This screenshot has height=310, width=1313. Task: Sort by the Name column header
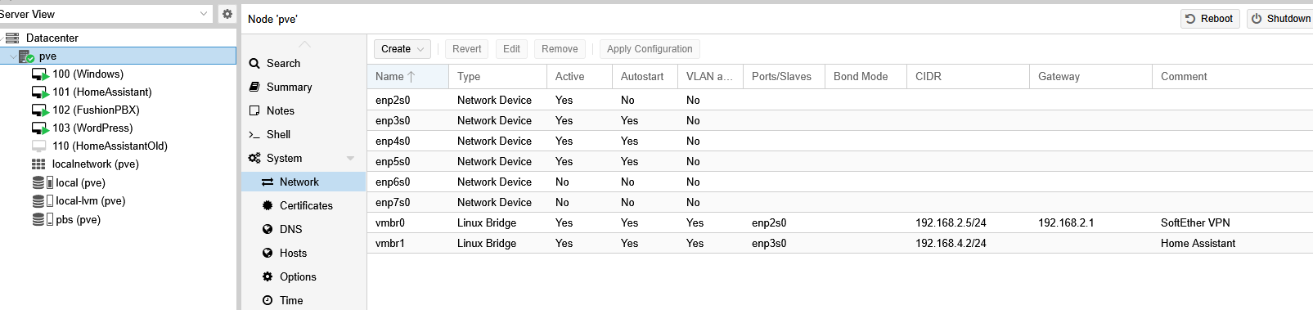[x=407, y=76]
